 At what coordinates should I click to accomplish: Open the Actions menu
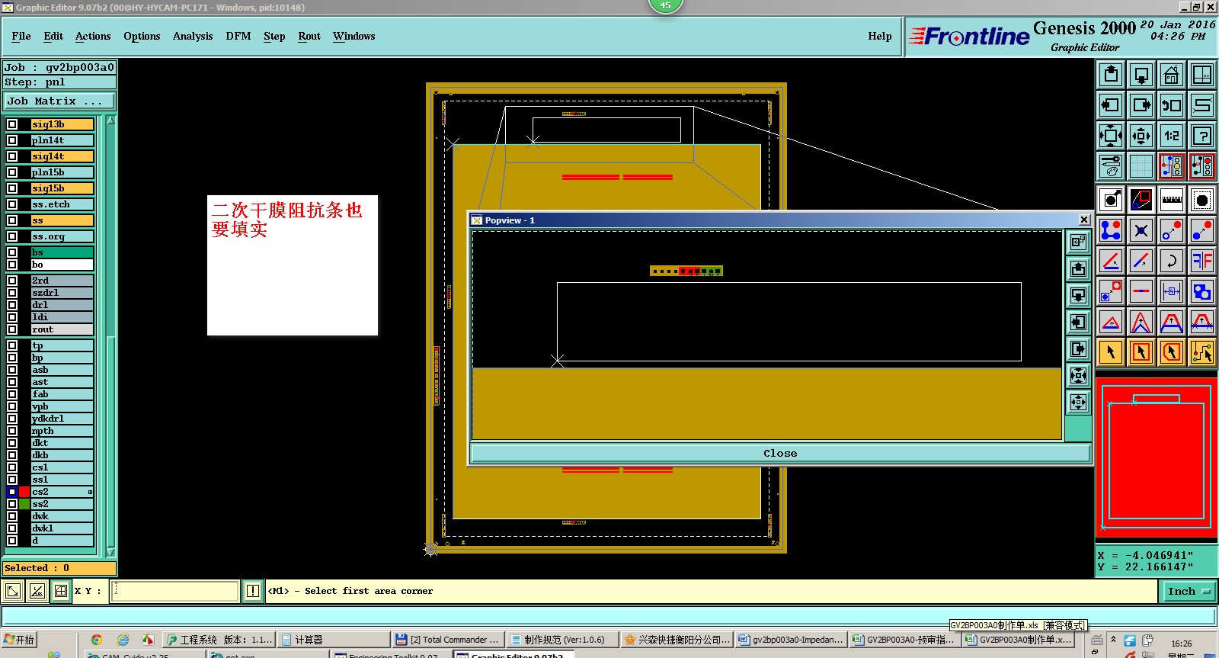pyautogui.click(x=93, y=36)
